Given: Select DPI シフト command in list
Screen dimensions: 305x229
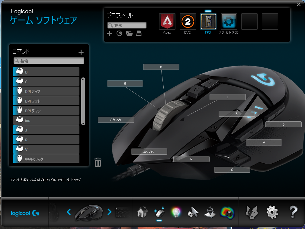Looking at the screenshot, I should 46,101.
